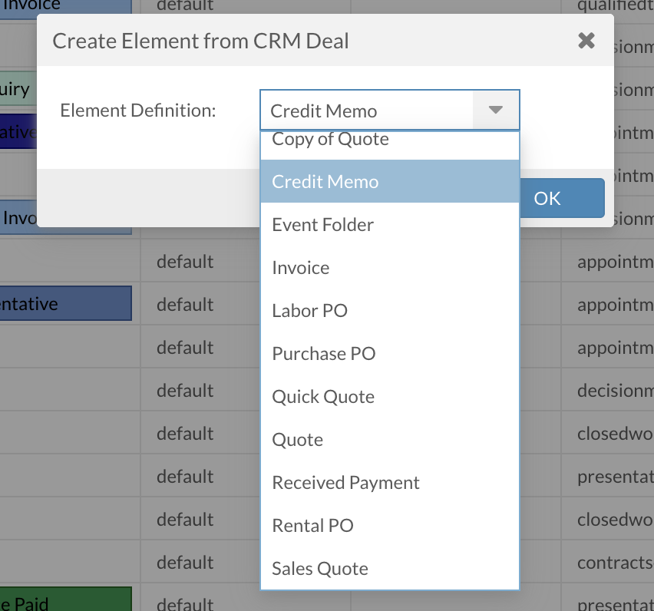
Task: Select Received Payment from the list
Action: tap(346, 483)
